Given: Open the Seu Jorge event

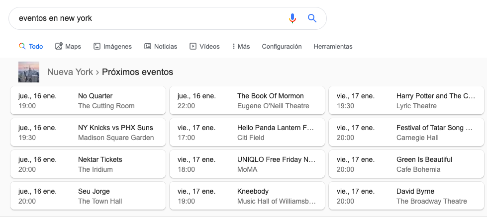Looking at the screenshot, I should 88,196.
